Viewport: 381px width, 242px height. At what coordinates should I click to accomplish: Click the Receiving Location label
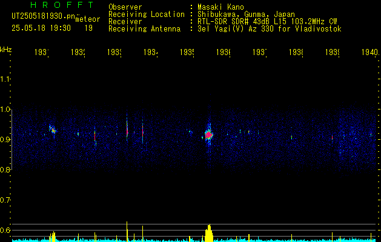click(x=147, y=15)
